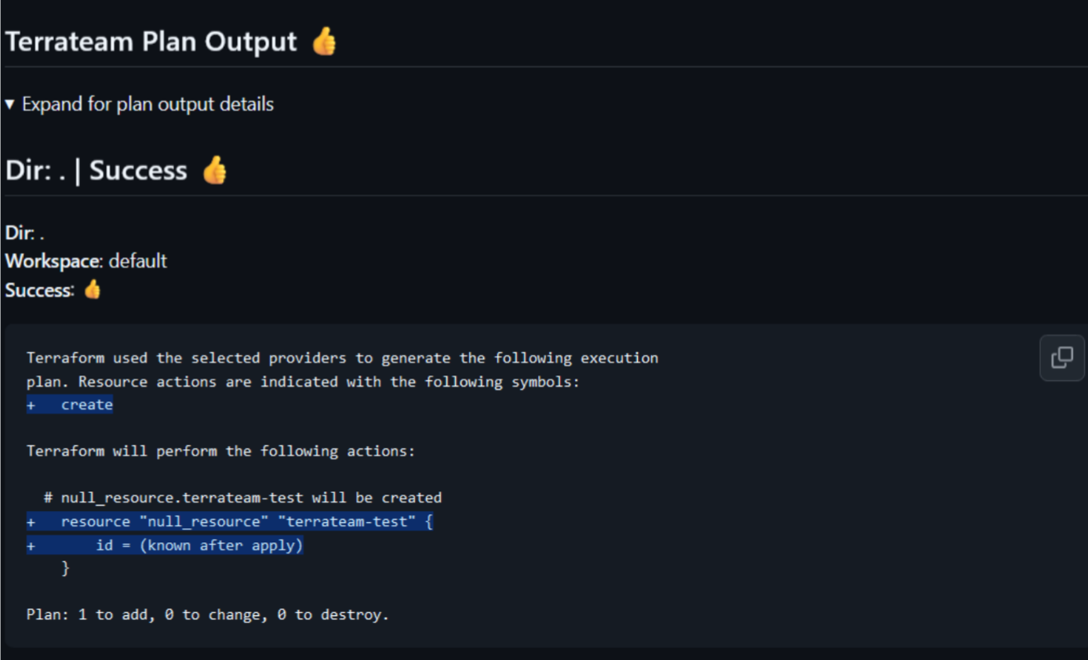This screenshot has height=660, width=1088.
Task: Click the thumbs-up emoji after "Success:" label
Action: 93,290
